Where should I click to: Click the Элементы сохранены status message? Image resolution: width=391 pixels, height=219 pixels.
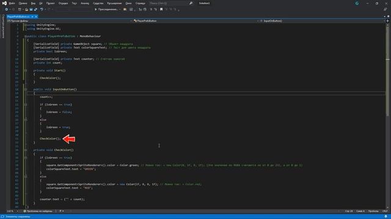18,217
